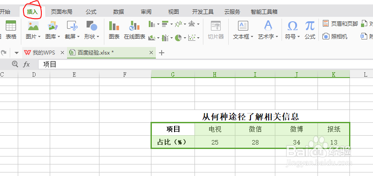Screen dimensions: 373x176
Task: Insert a pie chart icon
Action: pos(179,38)
